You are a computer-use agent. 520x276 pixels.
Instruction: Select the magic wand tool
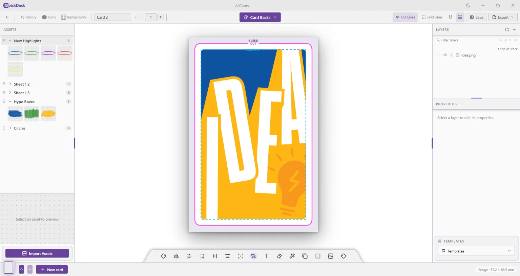[x=292, y=256]
